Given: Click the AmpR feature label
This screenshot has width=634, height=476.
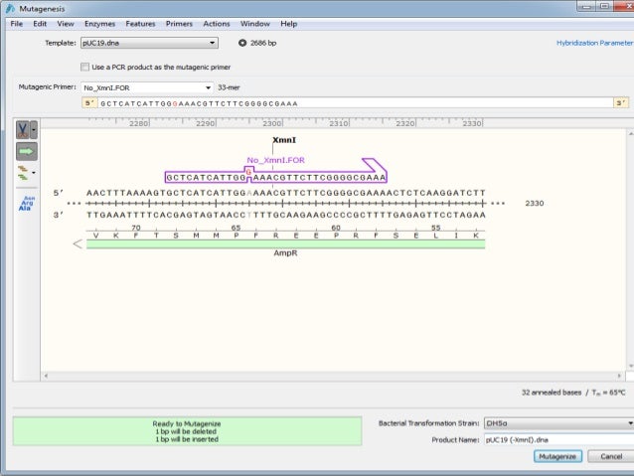Looking at the screenshot, I should pos(285,253).
